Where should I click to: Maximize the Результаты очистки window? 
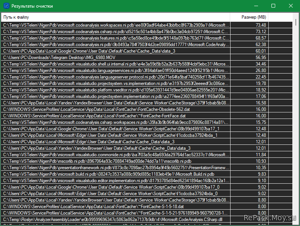pyautogui.click(x=273, y=6)
